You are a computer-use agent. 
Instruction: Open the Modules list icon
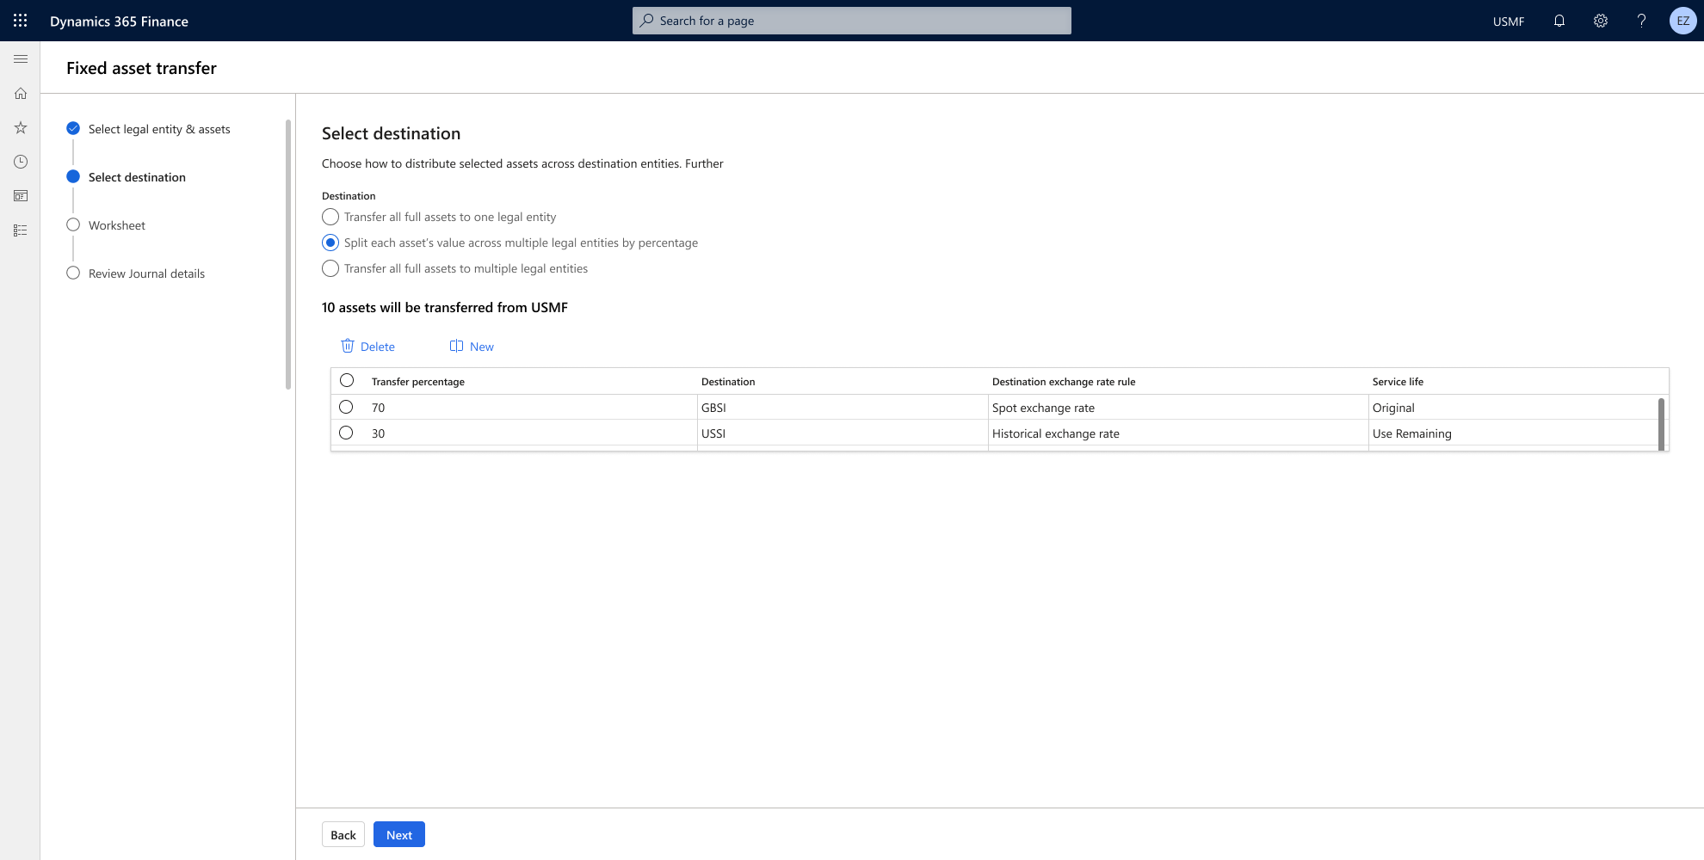[x=21, y=230]
